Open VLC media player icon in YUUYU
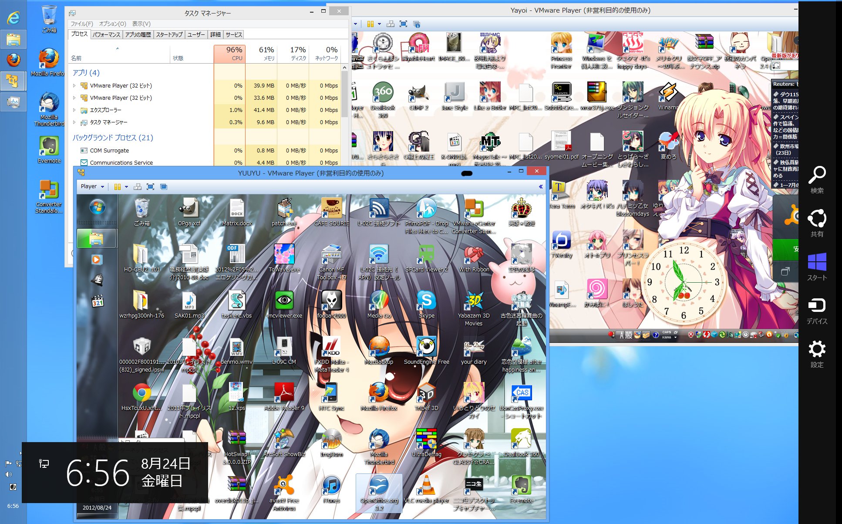 pos(426,489)
